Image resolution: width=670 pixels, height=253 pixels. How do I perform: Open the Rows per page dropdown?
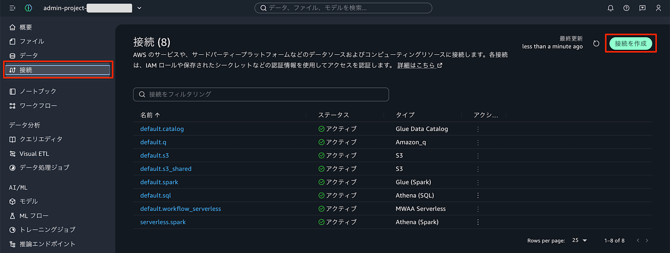pyautogui.click(x=580, y=240)
